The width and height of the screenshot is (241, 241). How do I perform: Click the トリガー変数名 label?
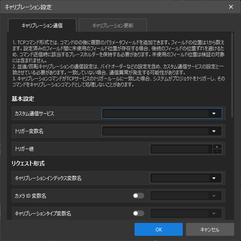pyautogui.click(x=29, y=131)
